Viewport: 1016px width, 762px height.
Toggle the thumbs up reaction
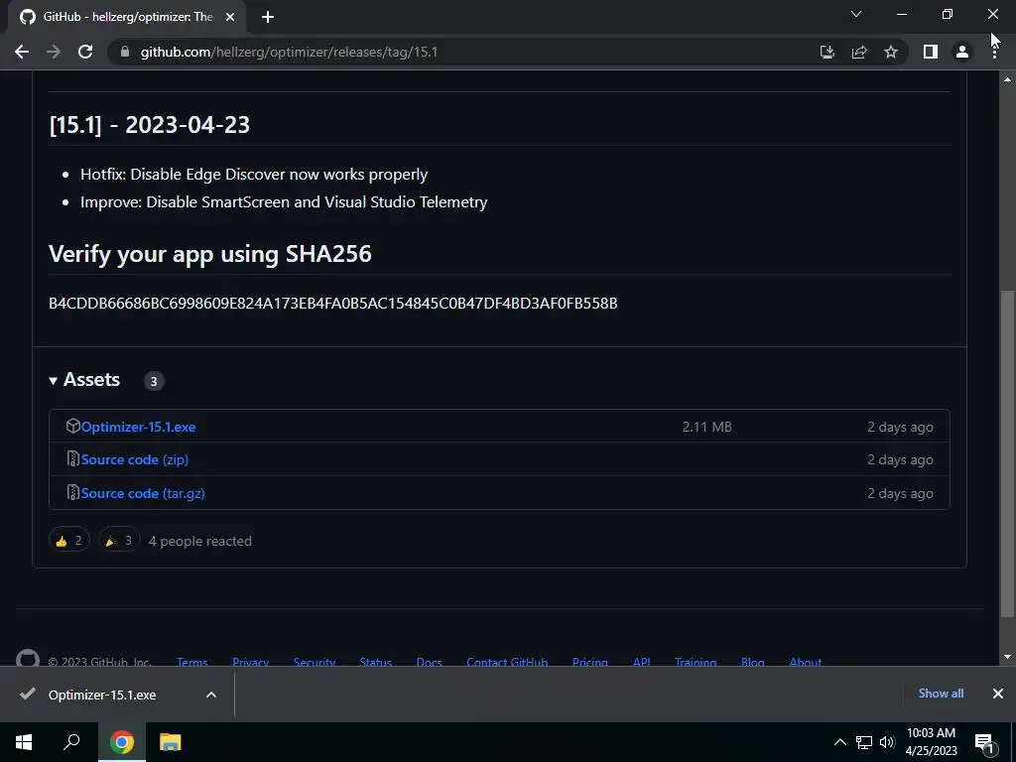68,541
